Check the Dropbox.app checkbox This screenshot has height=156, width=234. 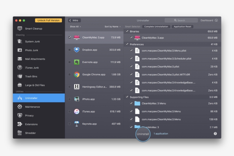70,50
